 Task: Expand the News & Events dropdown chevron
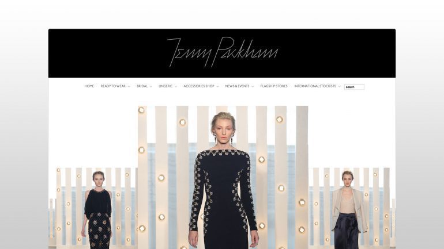pos(253,86)
